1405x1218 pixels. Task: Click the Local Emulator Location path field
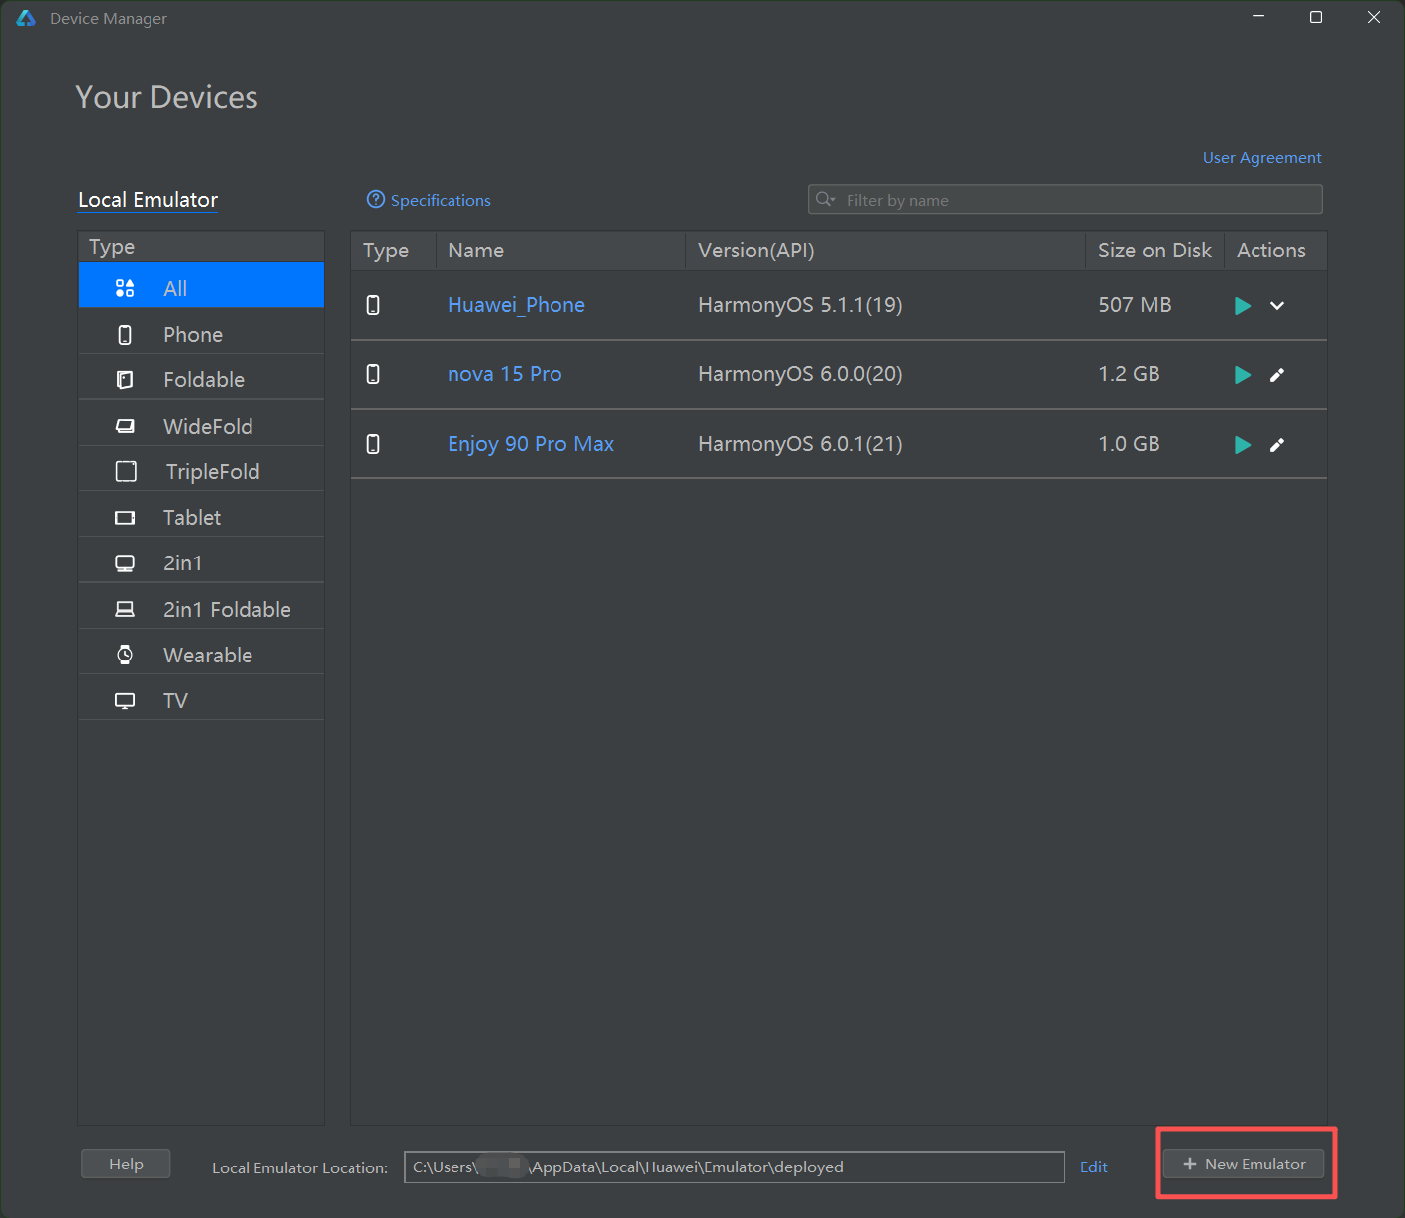(x=735, y=1167)
